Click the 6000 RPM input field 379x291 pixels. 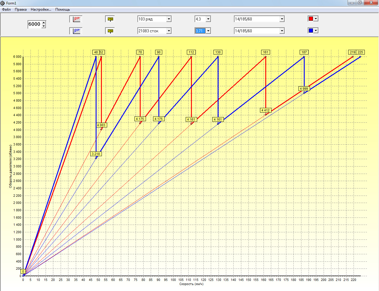34,24
